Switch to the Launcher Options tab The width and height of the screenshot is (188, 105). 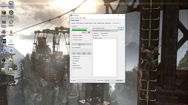click(x=88, y=23)
